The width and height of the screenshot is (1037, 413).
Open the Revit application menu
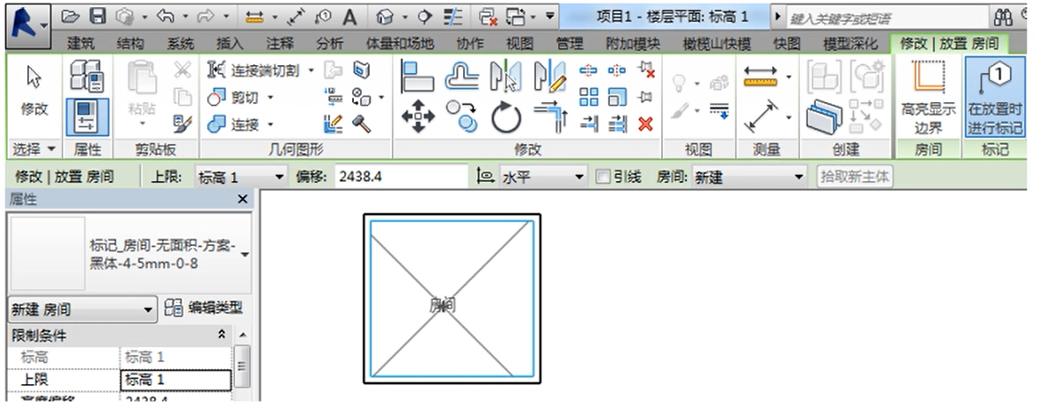pyautogui.click(x=27, y=25)
